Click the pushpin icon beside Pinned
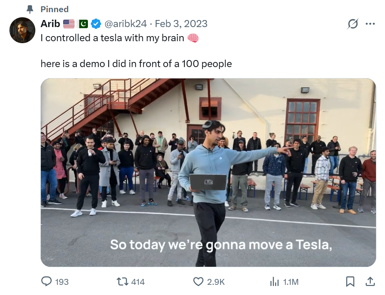 click(30, 9)
